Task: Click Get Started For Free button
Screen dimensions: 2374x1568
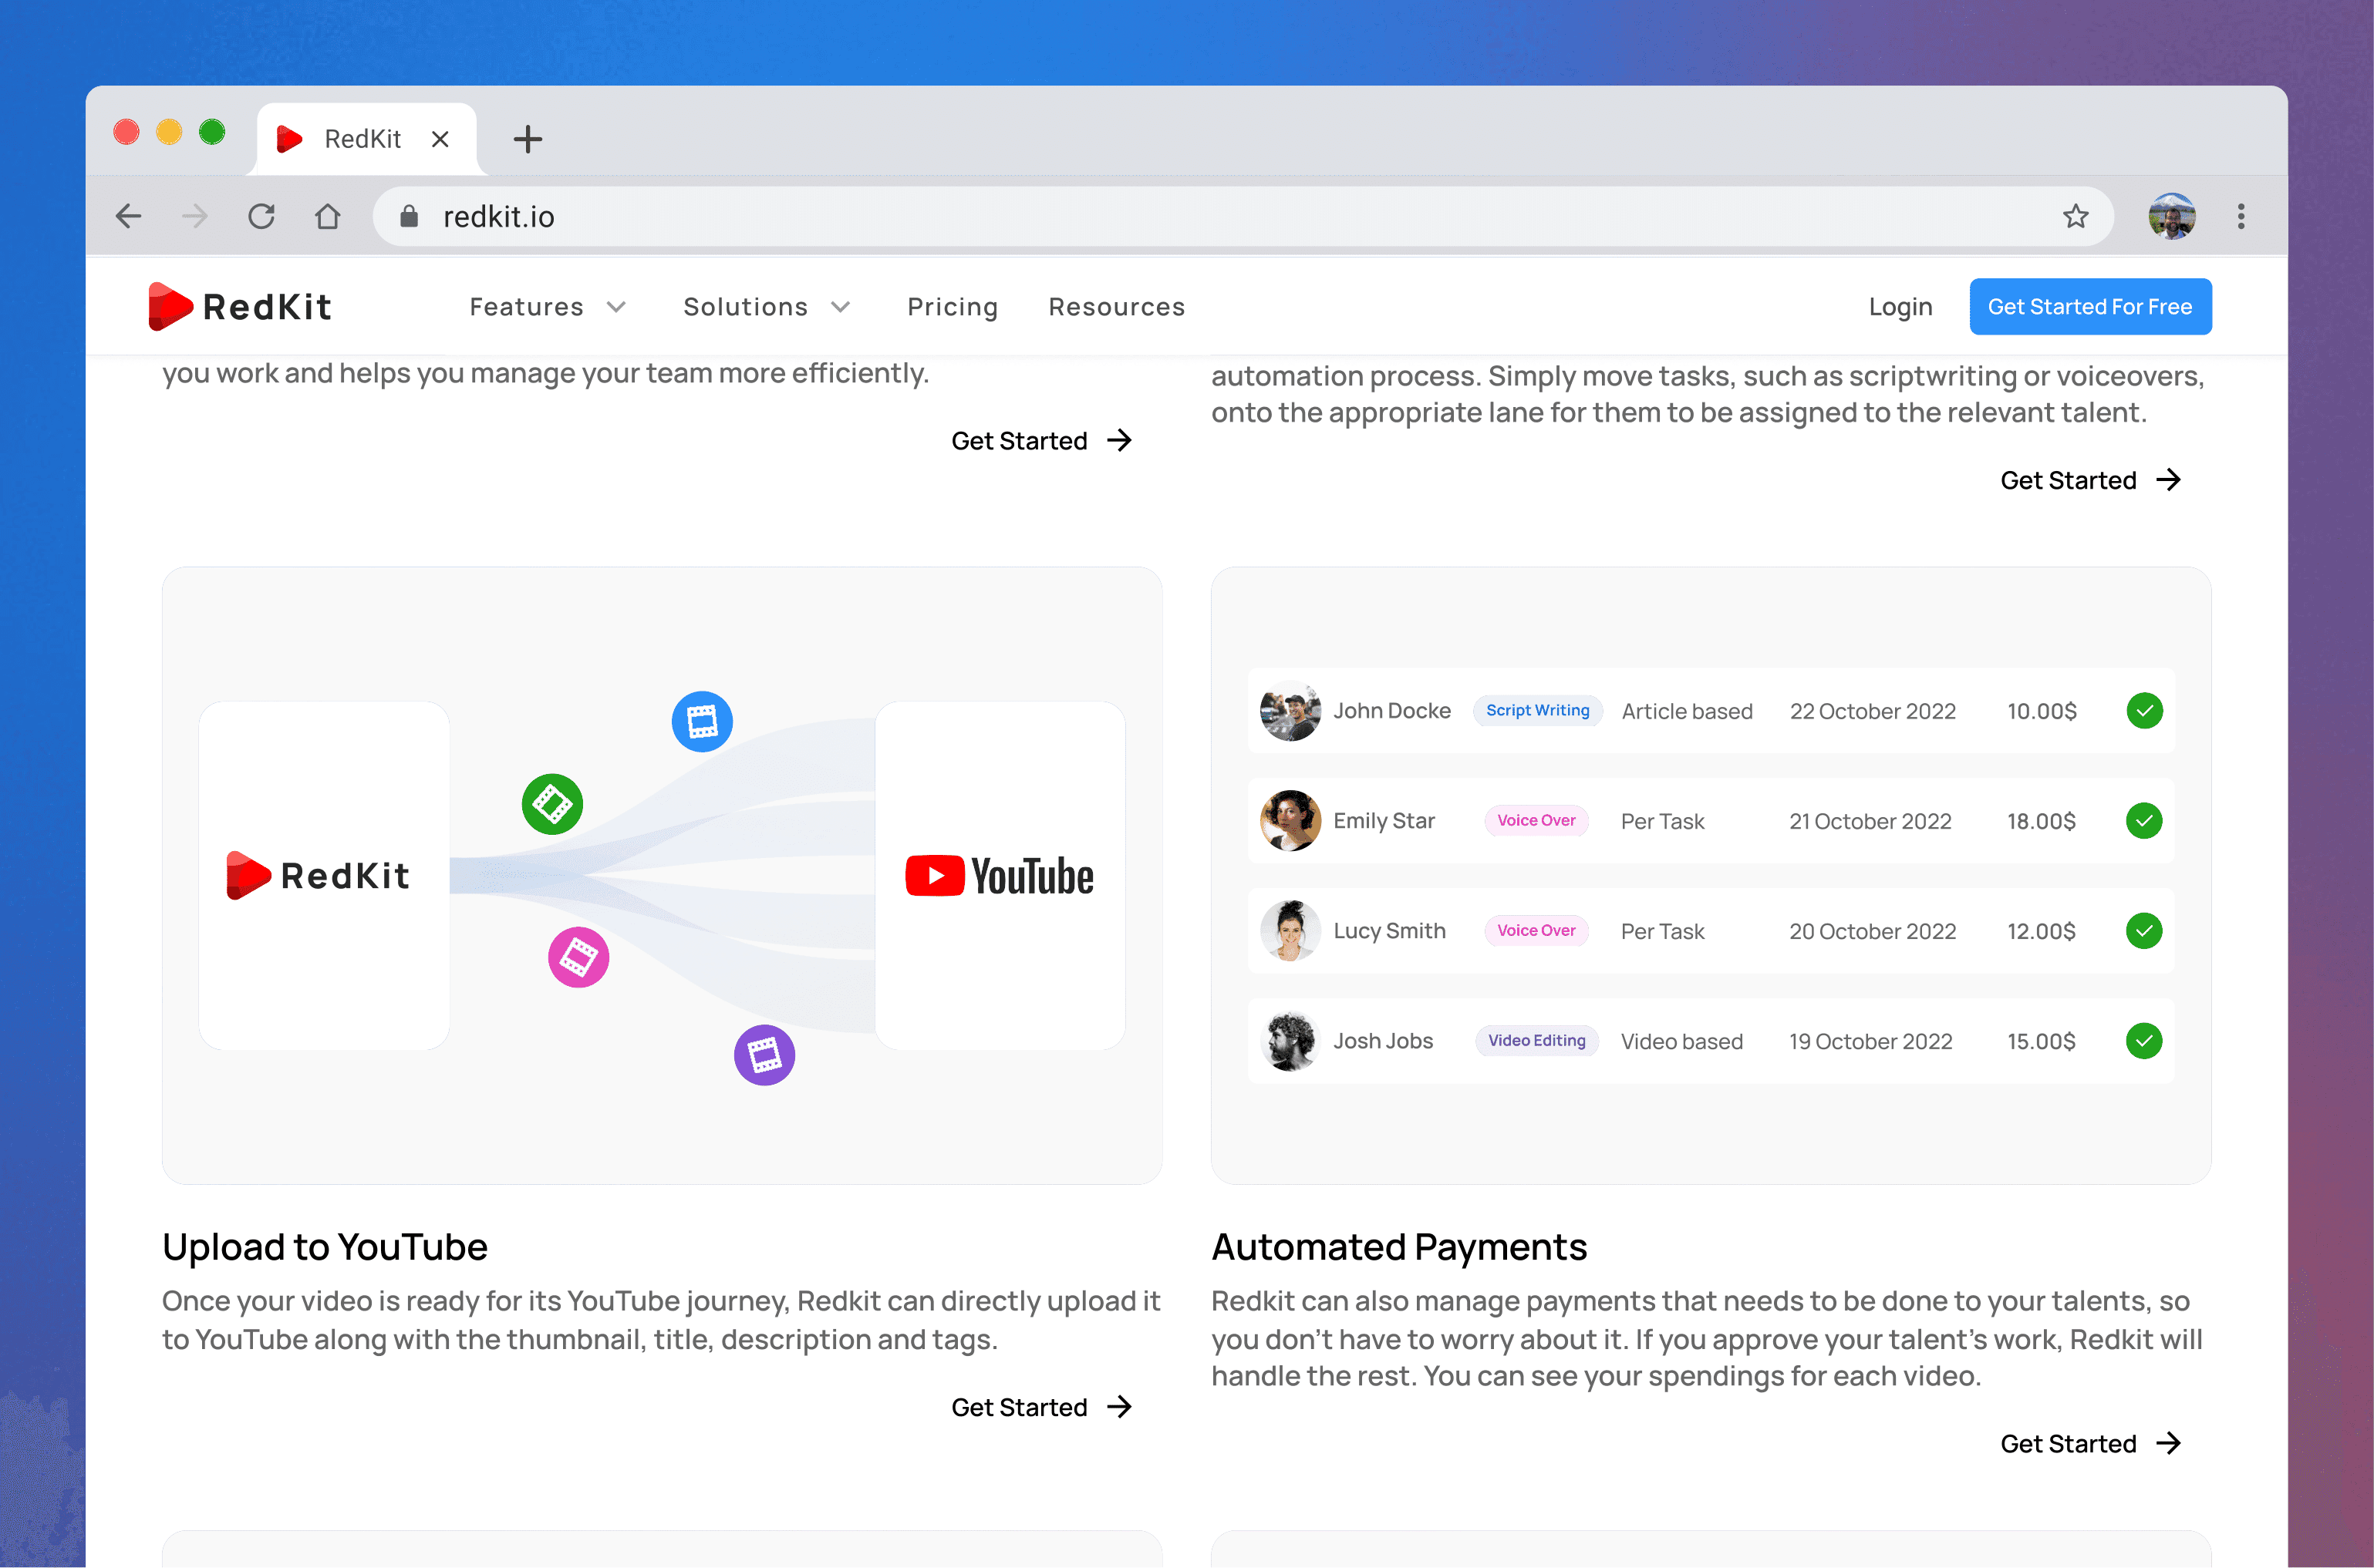Action: coord(2090,307)
